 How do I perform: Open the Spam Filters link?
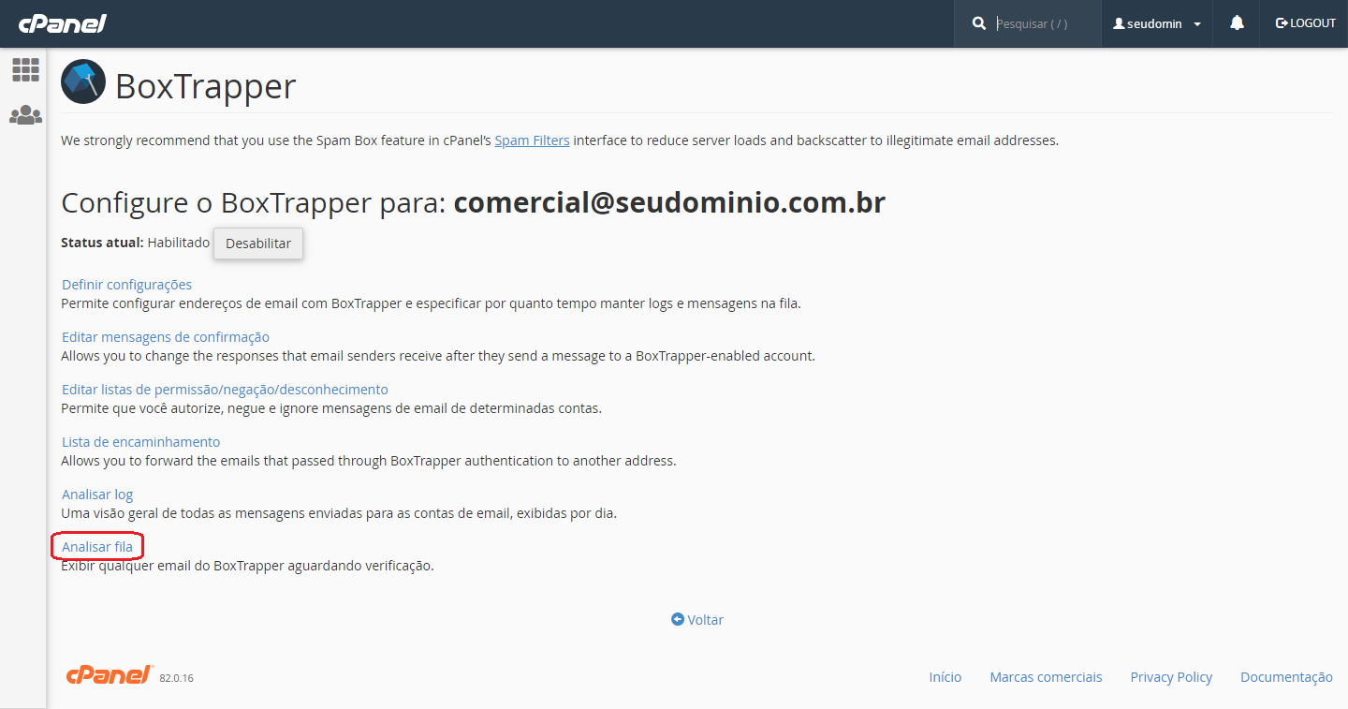coord(532,140)
